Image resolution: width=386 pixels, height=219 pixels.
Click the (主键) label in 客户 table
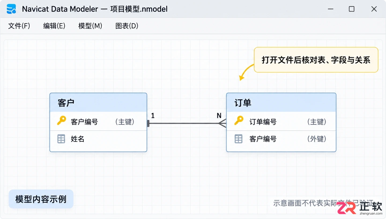[x=125, y=122]
